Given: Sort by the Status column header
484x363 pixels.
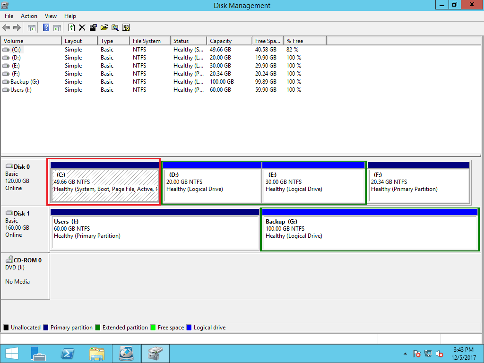Looking at the screenshot, I should tap(188, 41).
